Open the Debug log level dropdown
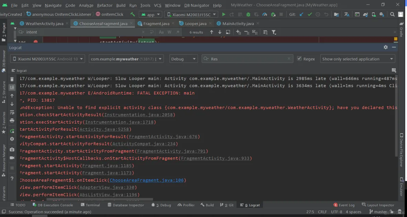Screen dimensions: 407x217 184,59
